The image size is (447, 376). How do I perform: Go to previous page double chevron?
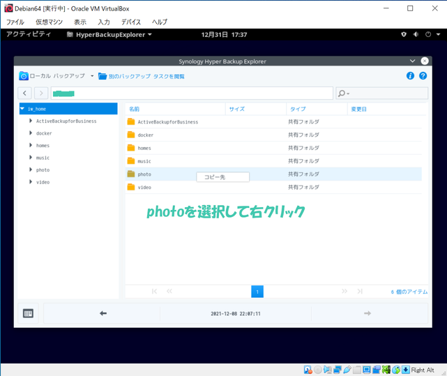(x=169, y=292)
